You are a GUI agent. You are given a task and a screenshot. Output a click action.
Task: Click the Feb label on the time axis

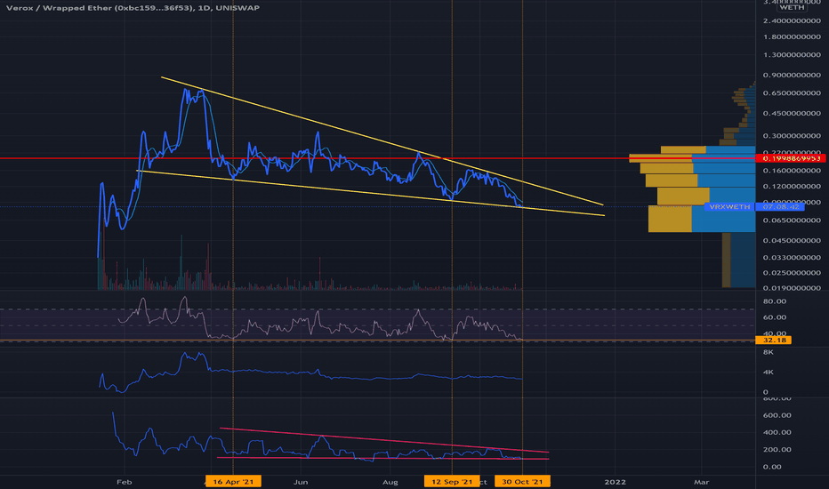coord(124,482)
